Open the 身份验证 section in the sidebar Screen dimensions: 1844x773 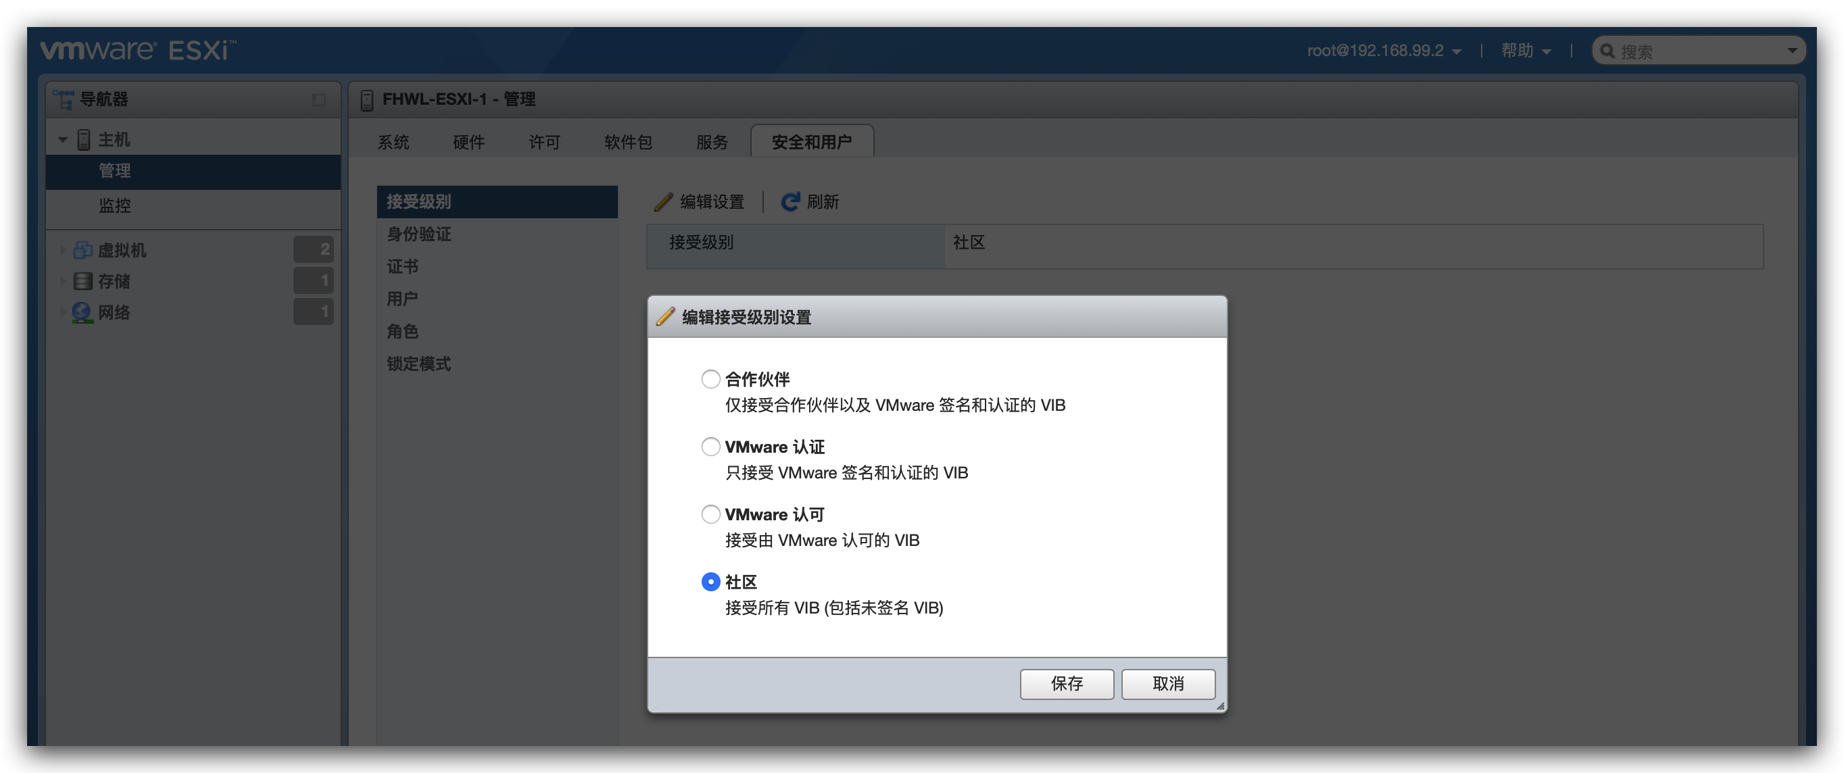coord(419,234)
